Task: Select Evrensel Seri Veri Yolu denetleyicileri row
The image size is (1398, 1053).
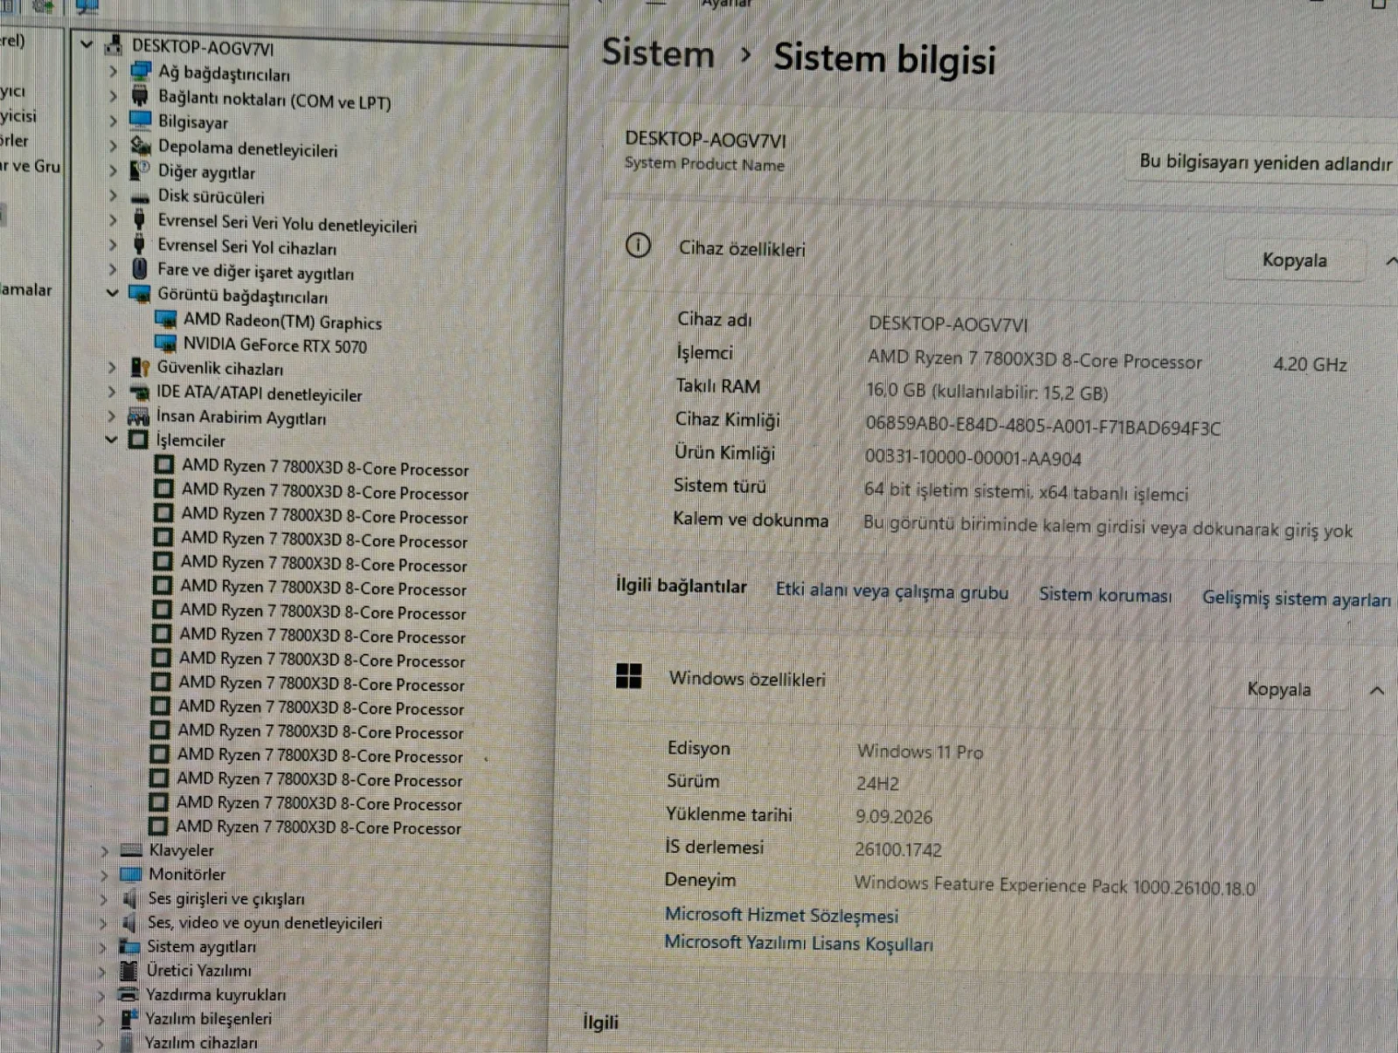Action: 287,223
